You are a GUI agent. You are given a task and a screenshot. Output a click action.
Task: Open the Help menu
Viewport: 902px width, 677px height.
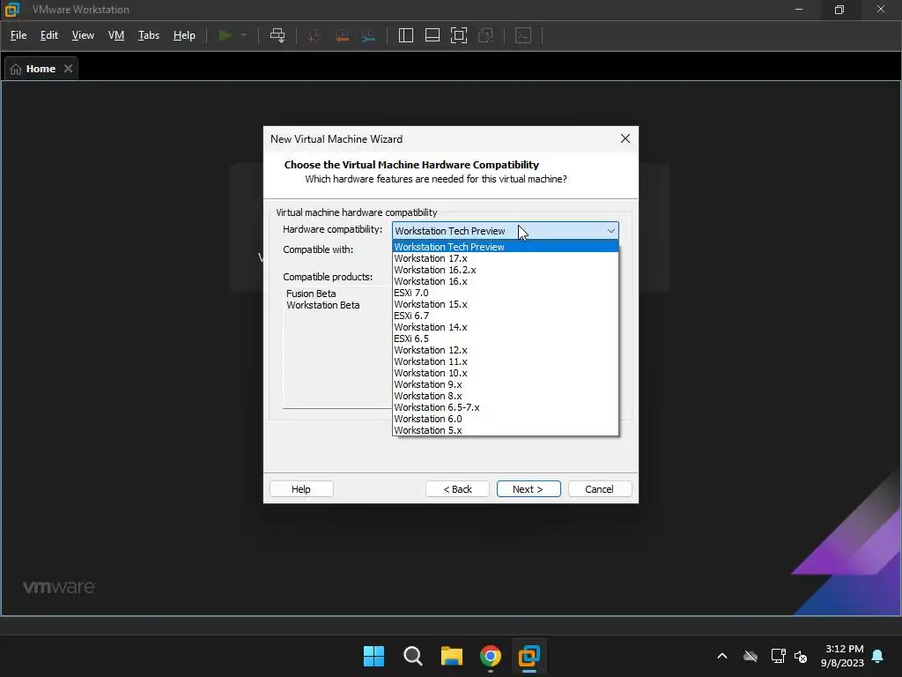[184, 35]
